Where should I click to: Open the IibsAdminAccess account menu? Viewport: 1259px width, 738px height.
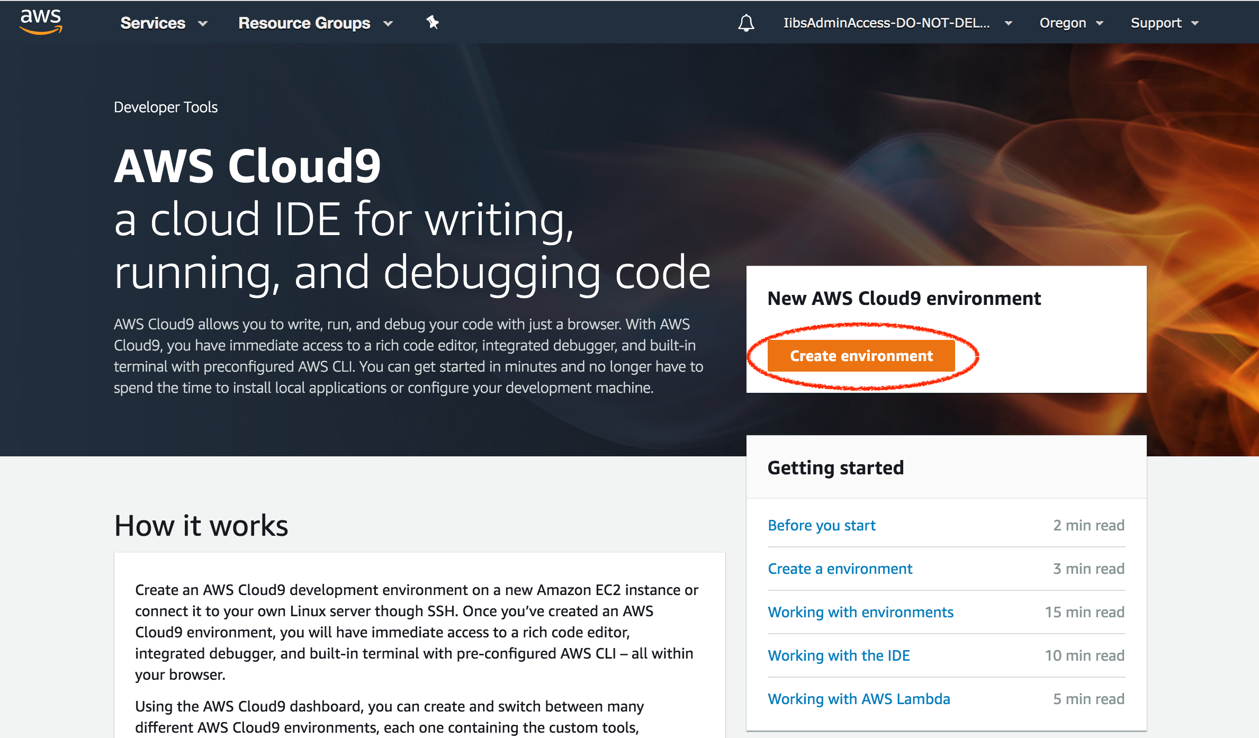[886, 23]
